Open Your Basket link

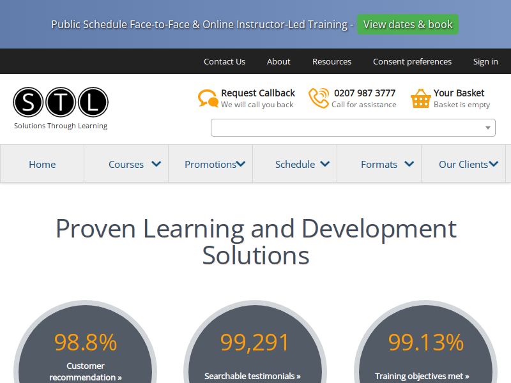tap(459, 93)
